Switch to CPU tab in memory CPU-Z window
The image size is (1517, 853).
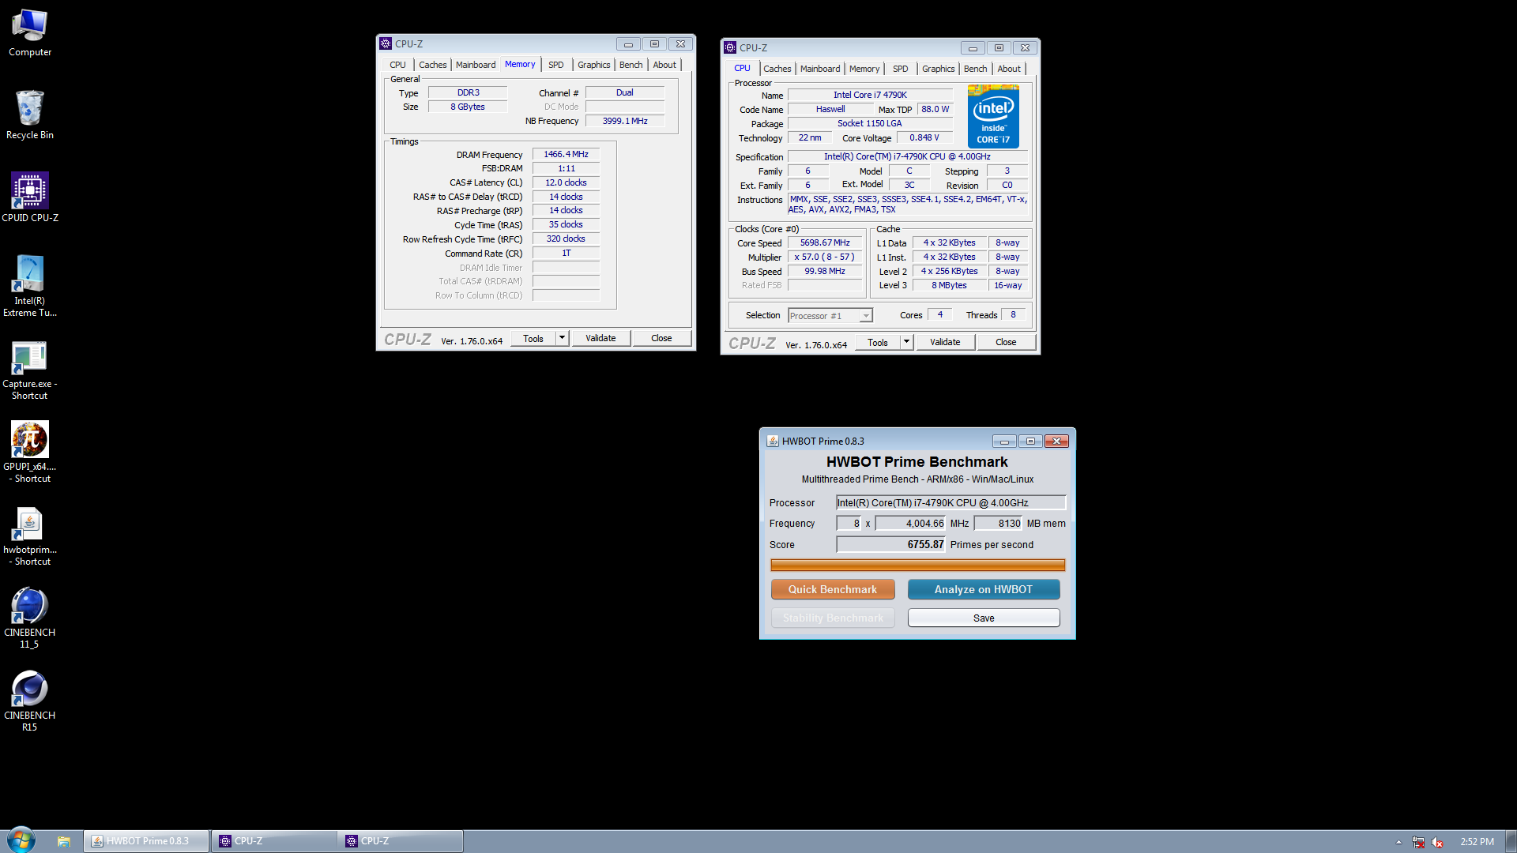click(397, 65)
